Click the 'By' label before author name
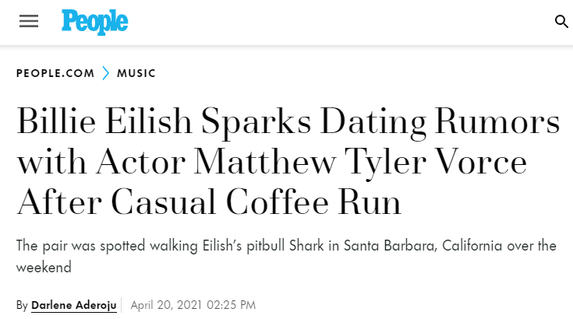Image resolution: width=573 pixels, height=319 pixels. pos(22,305)
